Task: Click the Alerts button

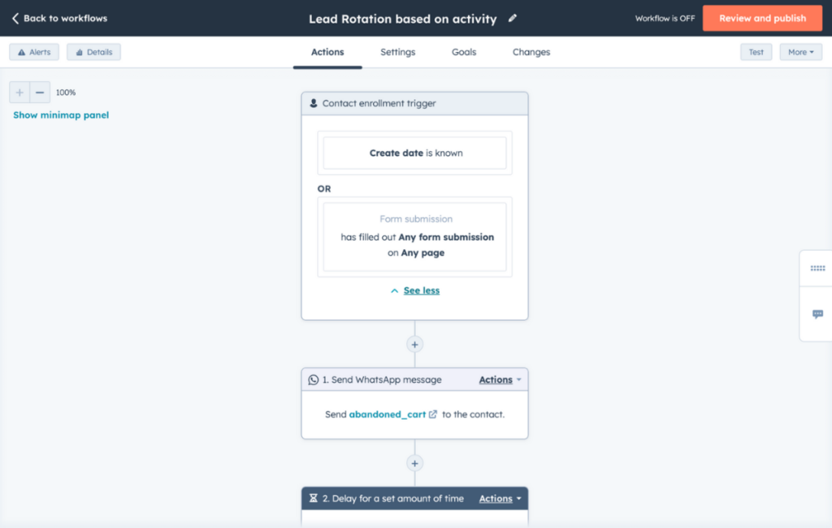Action: coord(34,52)
